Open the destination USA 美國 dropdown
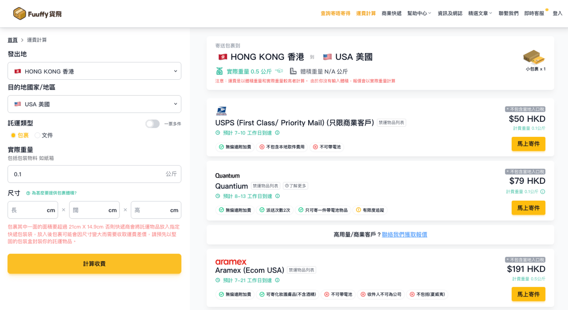 coord(94,104)
